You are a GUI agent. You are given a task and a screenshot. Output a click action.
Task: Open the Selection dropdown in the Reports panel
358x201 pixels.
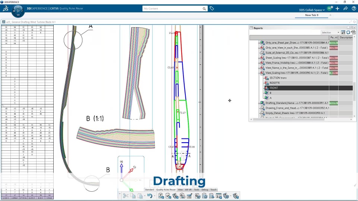tap(330, 33)
